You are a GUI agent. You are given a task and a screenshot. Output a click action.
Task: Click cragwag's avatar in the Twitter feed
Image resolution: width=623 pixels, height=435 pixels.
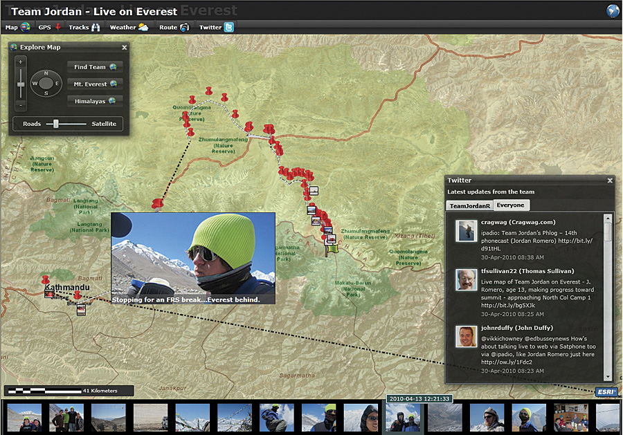[x=466, y=230]
